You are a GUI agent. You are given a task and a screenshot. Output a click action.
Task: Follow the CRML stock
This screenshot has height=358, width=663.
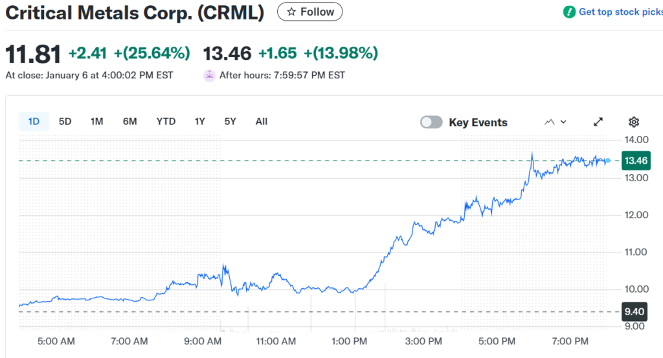tap(310, 12)
